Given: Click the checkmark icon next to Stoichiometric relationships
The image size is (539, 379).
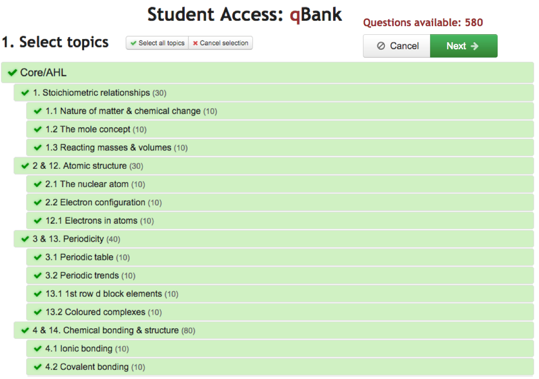Looking at the screenshot, I should [x=25, y=93].
